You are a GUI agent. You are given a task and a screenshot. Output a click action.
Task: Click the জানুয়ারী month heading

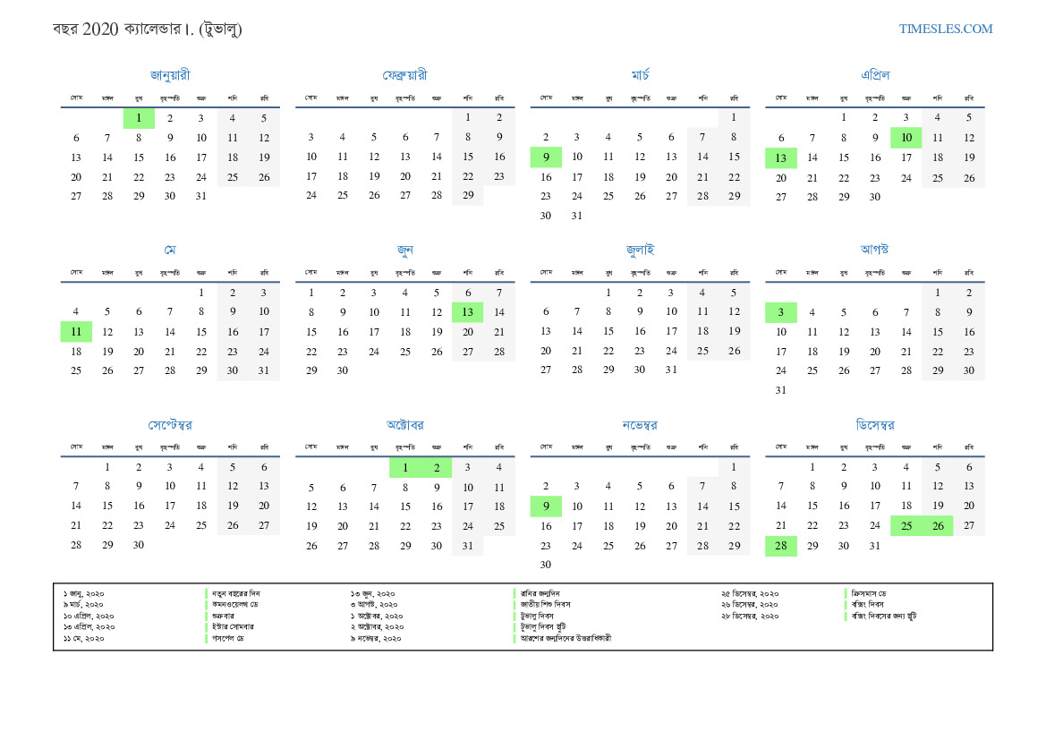tap(170, 75)
